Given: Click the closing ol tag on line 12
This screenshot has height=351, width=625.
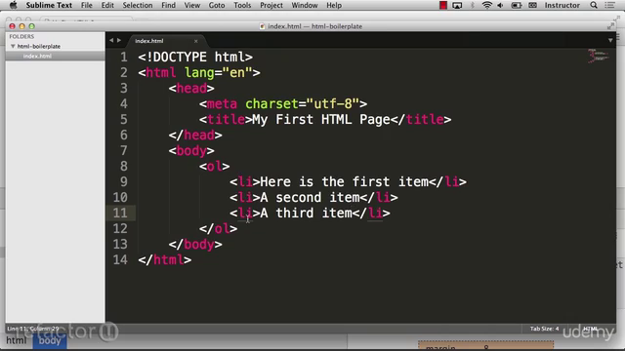Looking at the screenshot, I should coord(219,228).
